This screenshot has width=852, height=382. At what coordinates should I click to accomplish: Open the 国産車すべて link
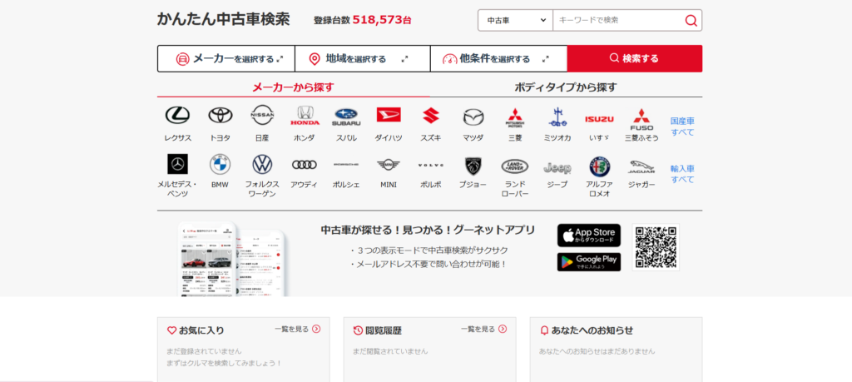682,127
